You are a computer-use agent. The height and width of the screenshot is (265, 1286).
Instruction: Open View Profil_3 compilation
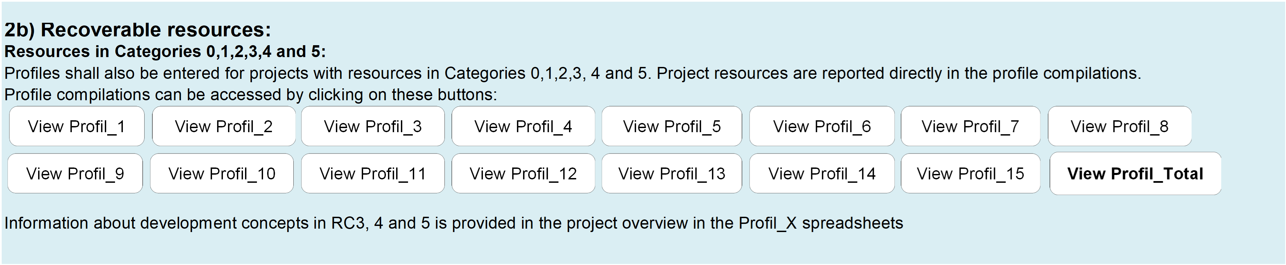[373, 126]
